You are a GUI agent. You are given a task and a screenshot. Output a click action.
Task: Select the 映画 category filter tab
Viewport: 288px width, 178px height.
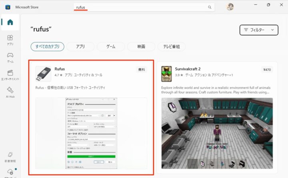pyautogui.click(x=141, y=47)
